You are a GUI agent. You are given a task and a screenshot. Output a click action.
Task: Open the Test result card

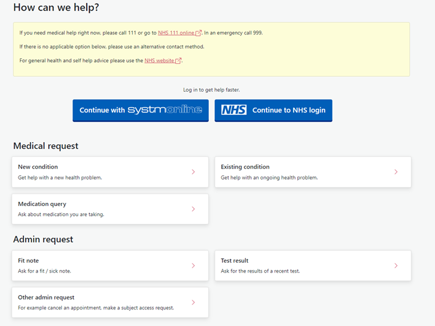(313, 266)
